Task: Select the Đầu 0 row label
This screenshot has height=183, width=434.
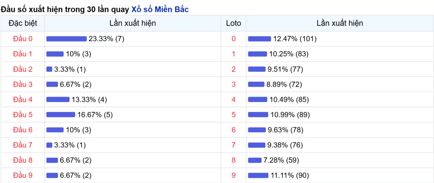Action: pos(23,39)
